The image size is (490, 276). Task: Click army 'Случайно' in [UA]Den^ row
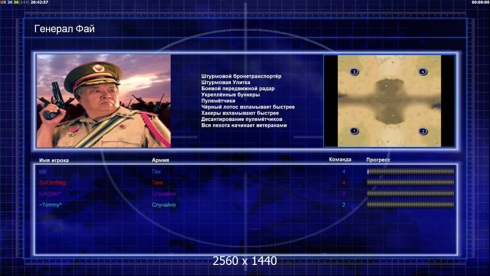point(164,194)
